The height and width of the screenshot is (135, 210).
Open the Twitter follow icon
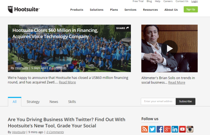tap(152, 129)
